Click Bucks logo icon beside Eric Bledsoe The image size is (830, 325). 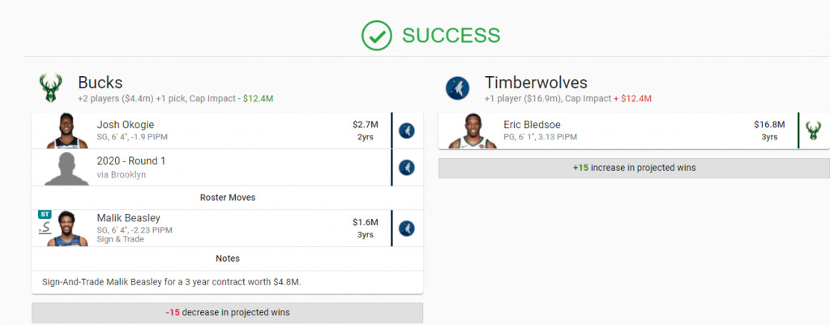(x=813, y=130)
